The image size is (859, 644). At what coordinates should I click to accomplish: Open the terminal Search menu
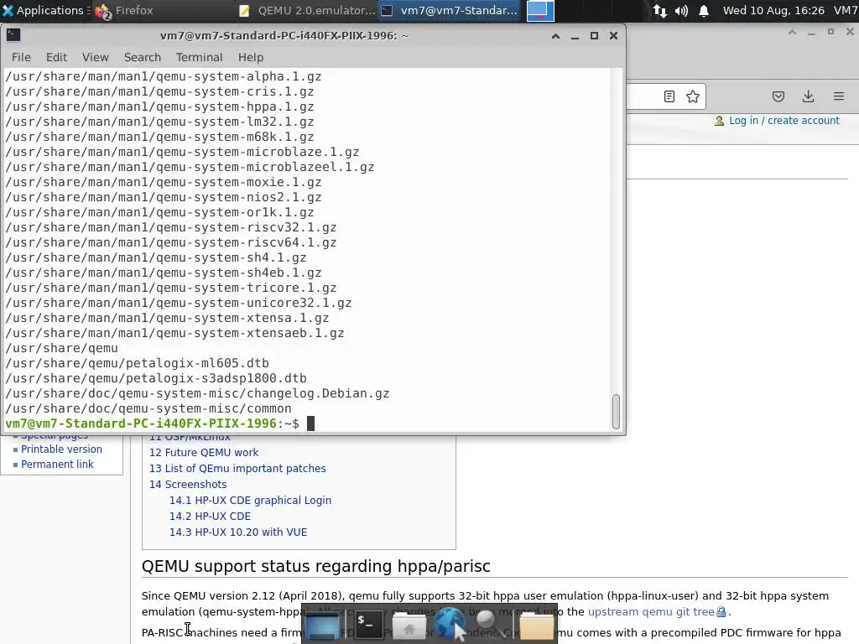pyautogui.click(x=143, y=57)
